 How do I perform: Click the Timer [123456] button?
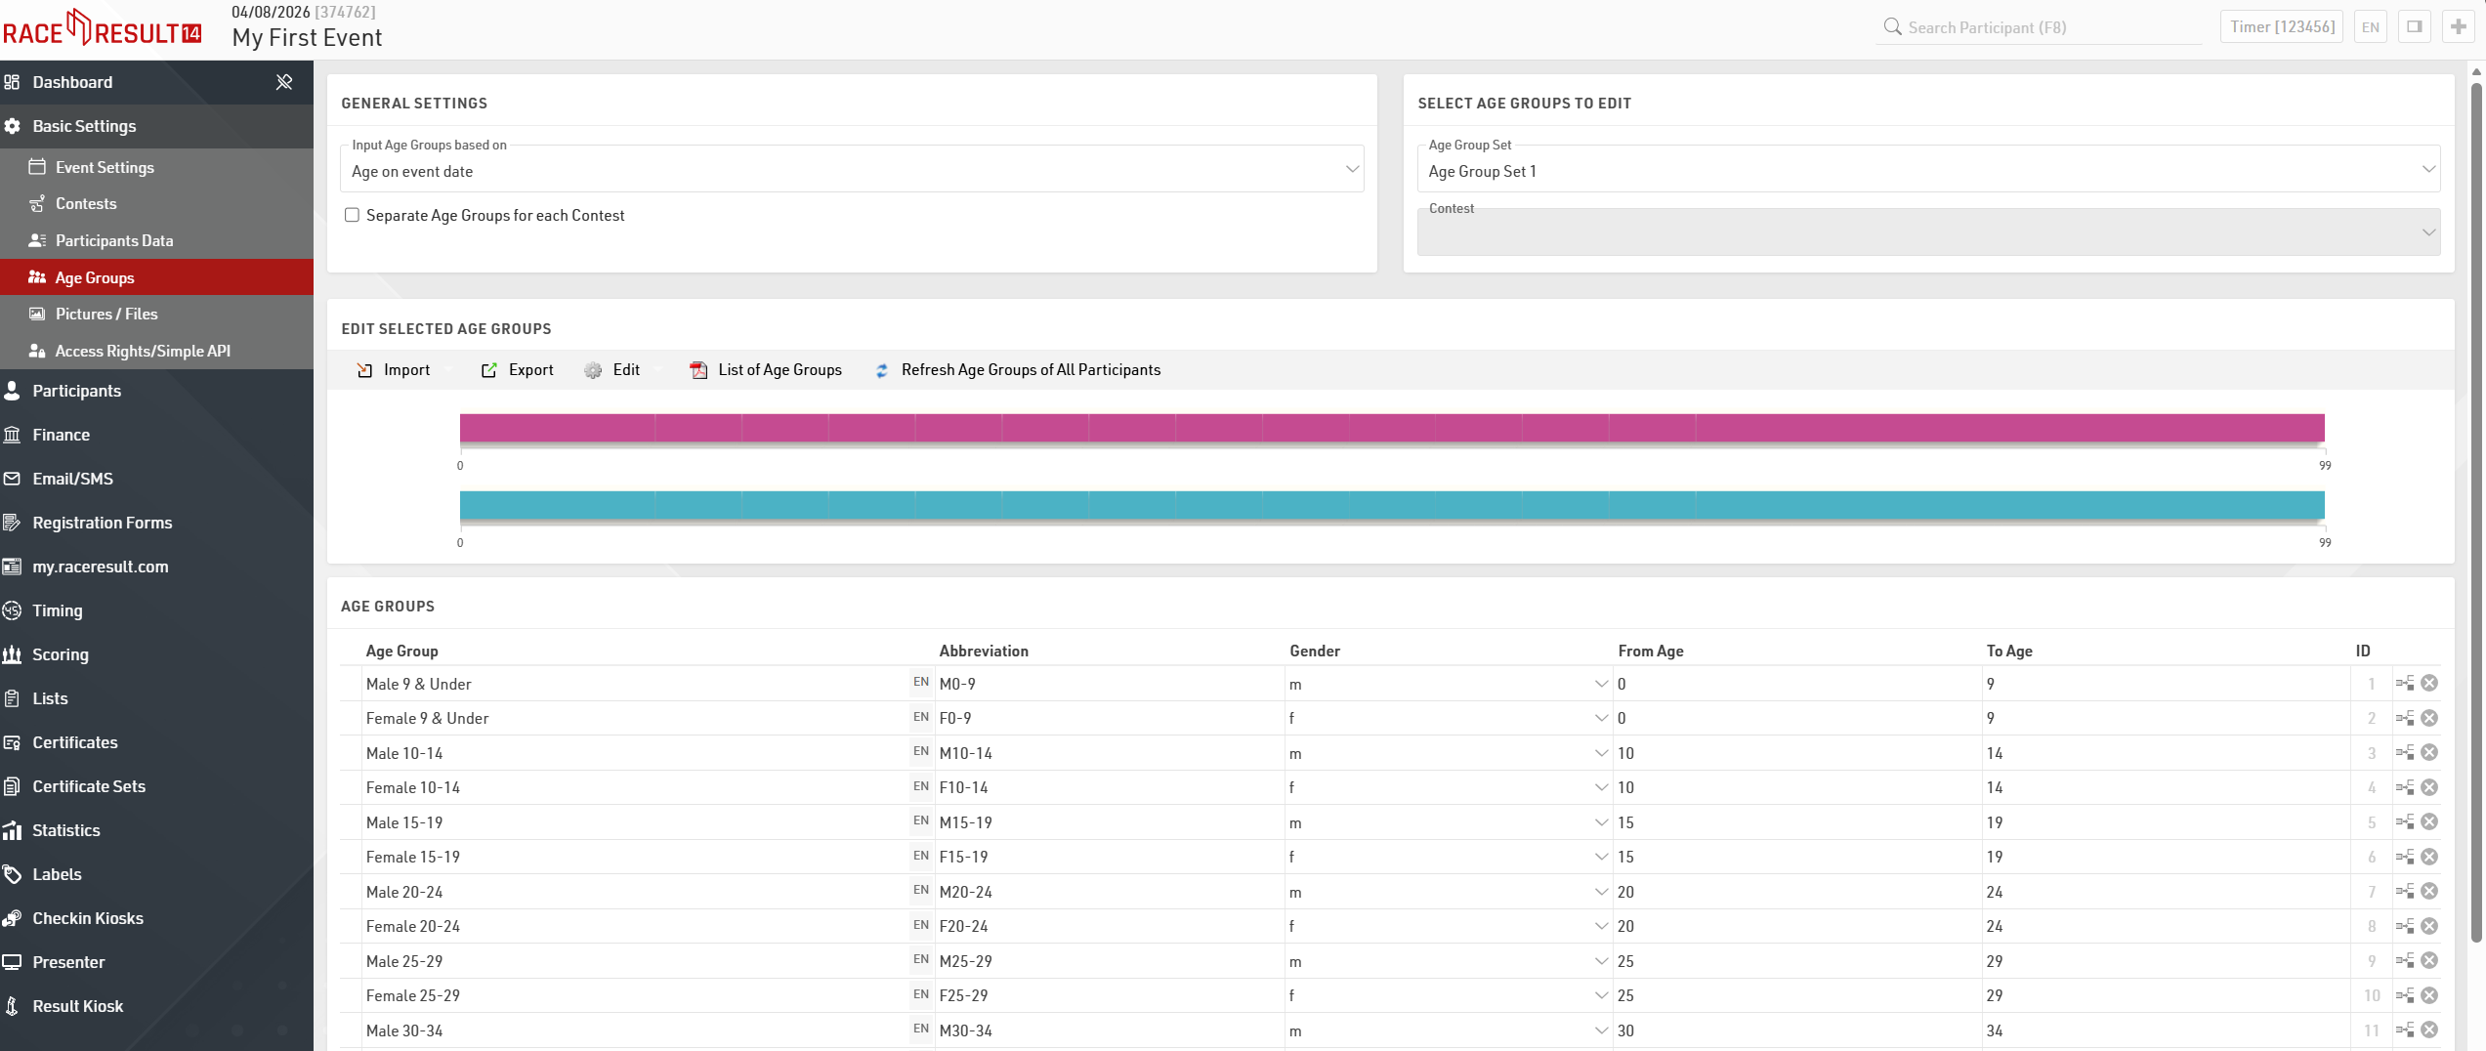pos(2281,27)
